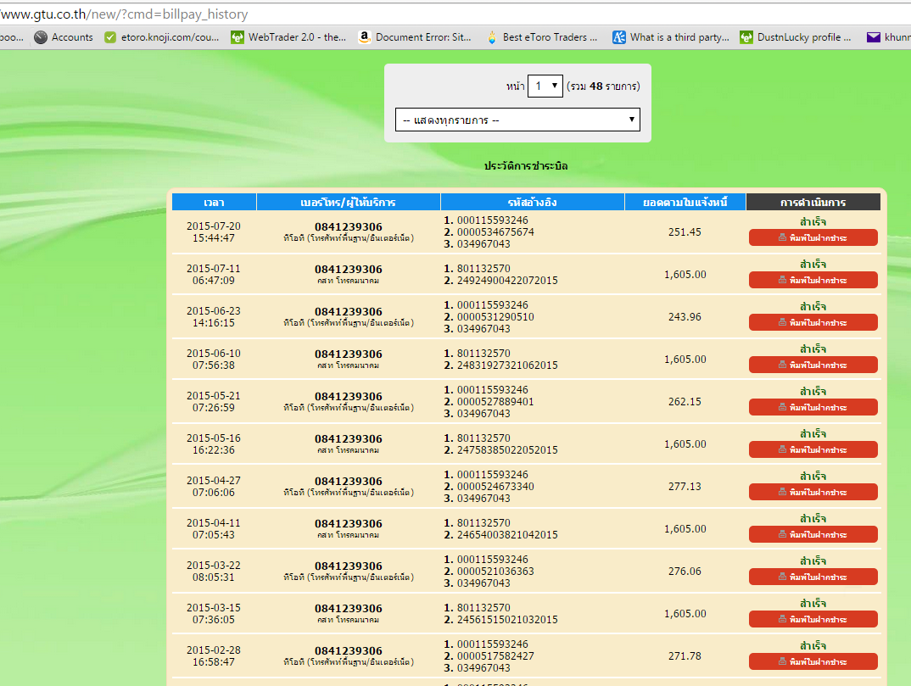
Task: Select amount 243.96
Action: click(x=685, y=316)
